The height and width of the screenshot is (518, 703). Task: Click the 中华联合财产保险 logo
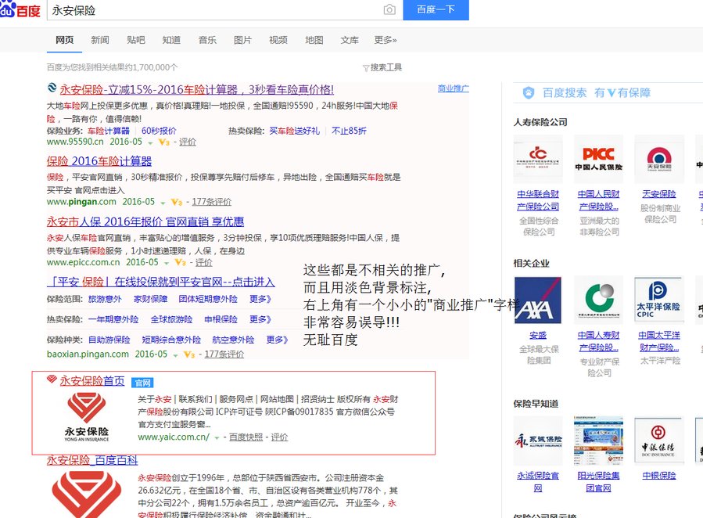coord(538,159)
